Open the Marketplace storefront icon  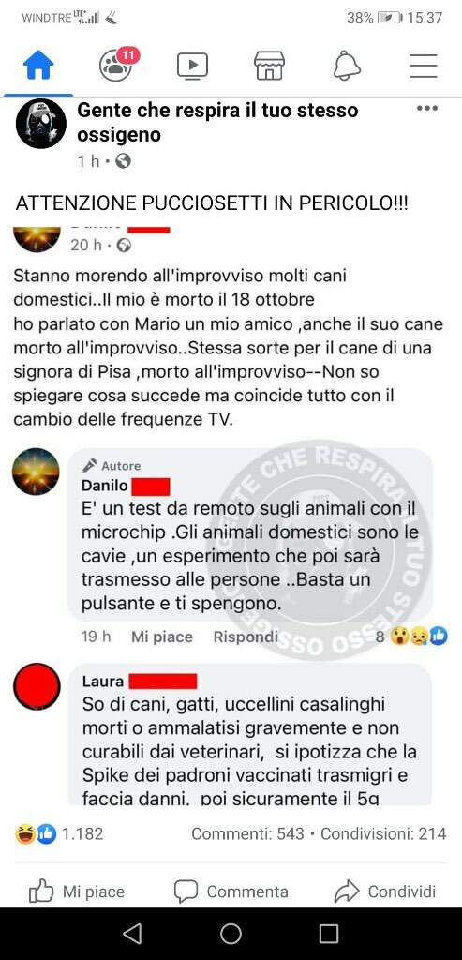coord(269,66)
